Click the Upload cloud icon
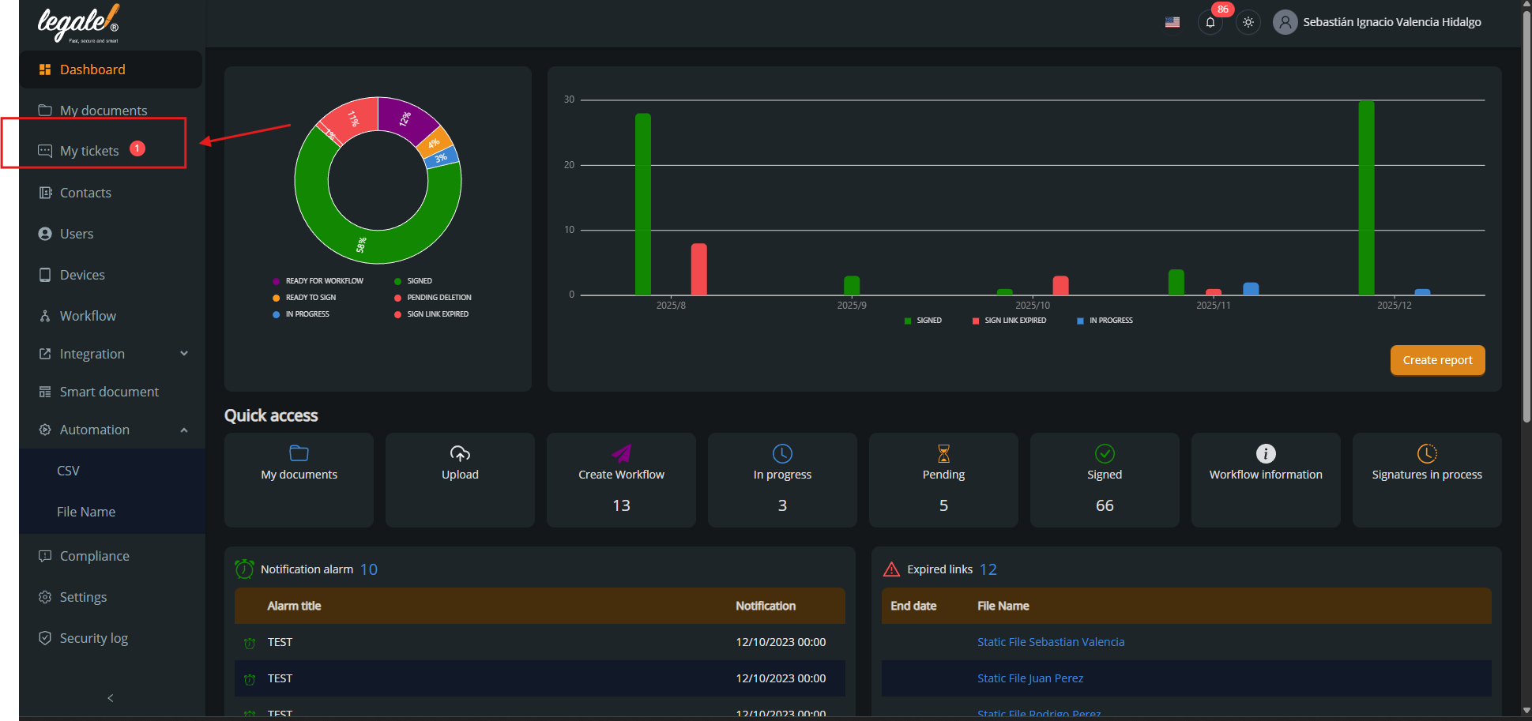 [x=460, y=453]
